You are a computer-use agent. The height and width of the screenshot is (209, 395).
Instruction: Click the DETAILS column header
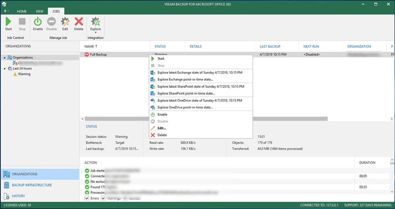(195, 46)
